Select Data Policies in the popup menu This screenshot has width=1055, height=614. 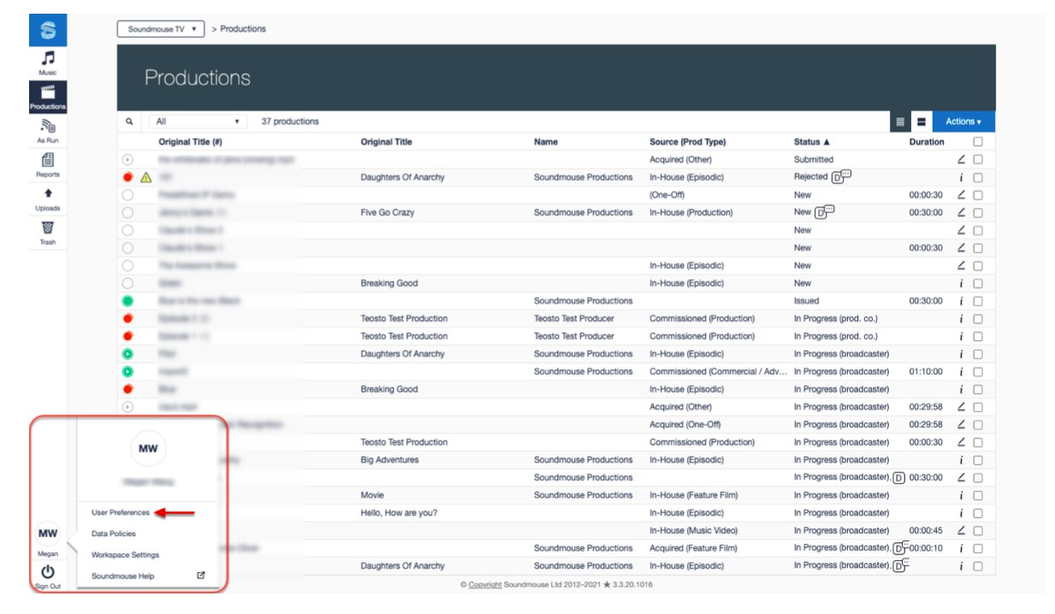114,534
